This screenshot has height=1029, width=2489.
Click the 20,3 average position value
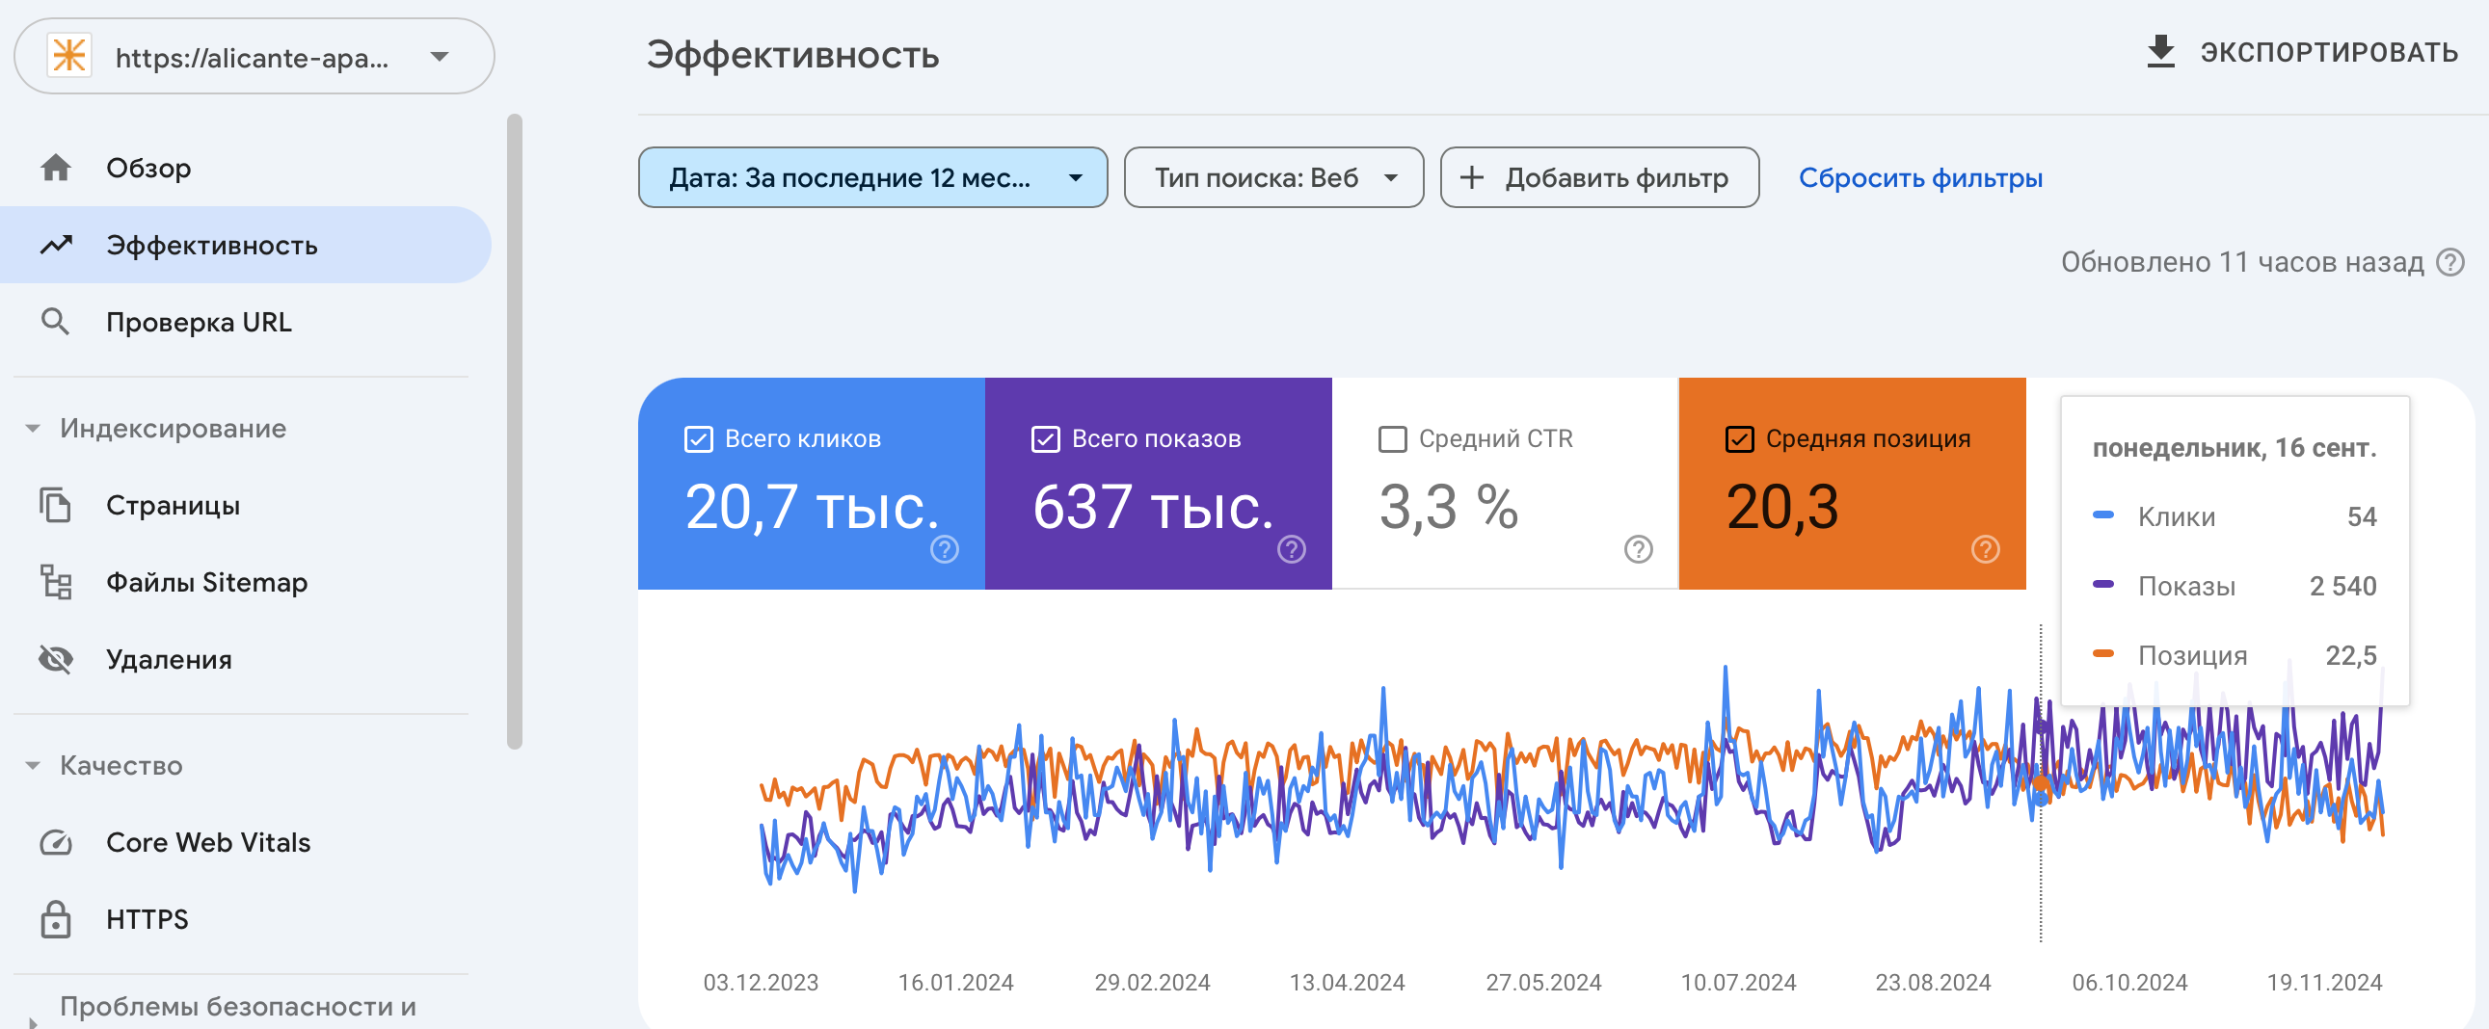(x=1782, y=507)
